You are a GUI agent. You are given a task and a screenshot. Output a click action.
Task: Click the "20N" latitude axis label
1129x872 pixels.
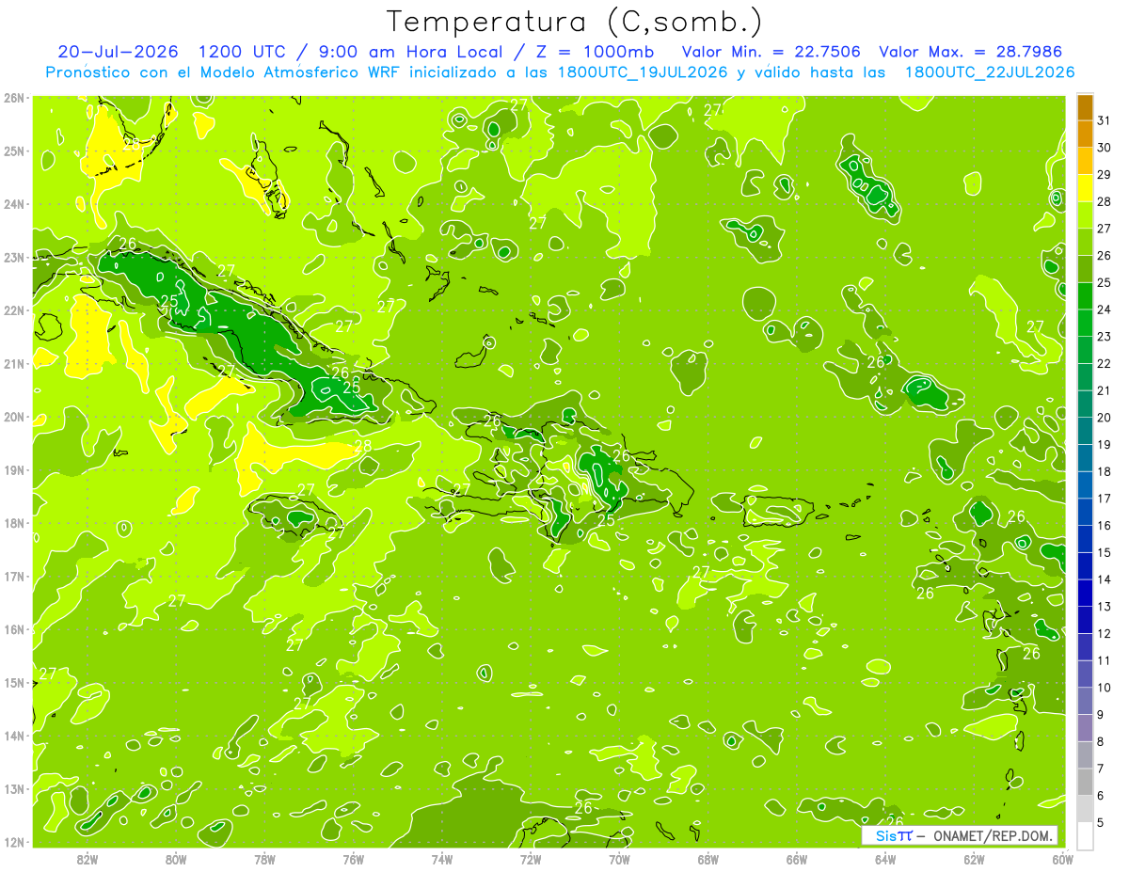[x=14, y=417]
